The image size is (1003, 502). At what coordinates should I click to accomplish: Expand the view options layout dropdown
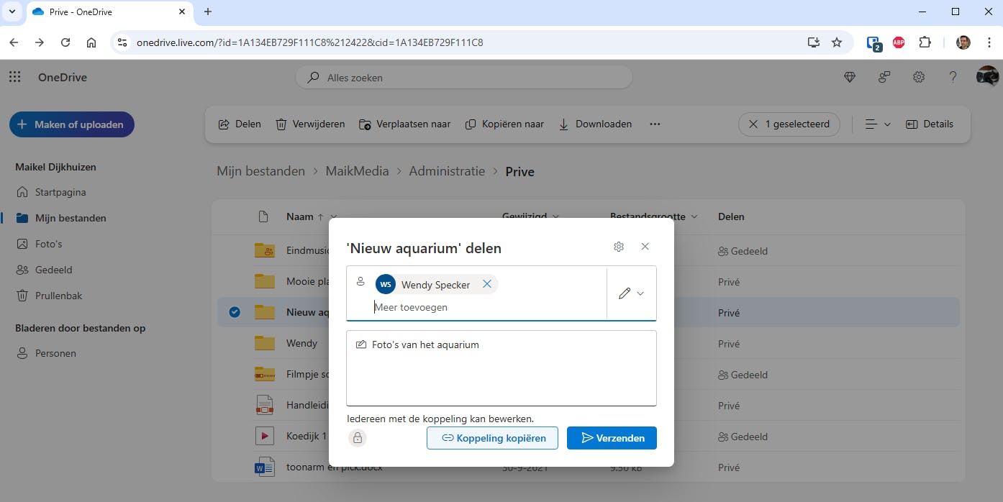(x=877, y=124)
